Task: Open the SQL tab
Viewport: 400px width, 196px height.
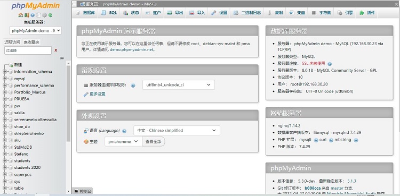Action: click(109, 13)
